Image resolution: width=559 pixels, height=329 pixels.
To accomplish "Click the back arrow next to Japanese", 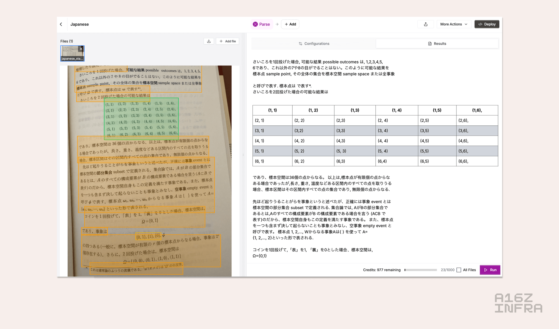I will (61, 24).
